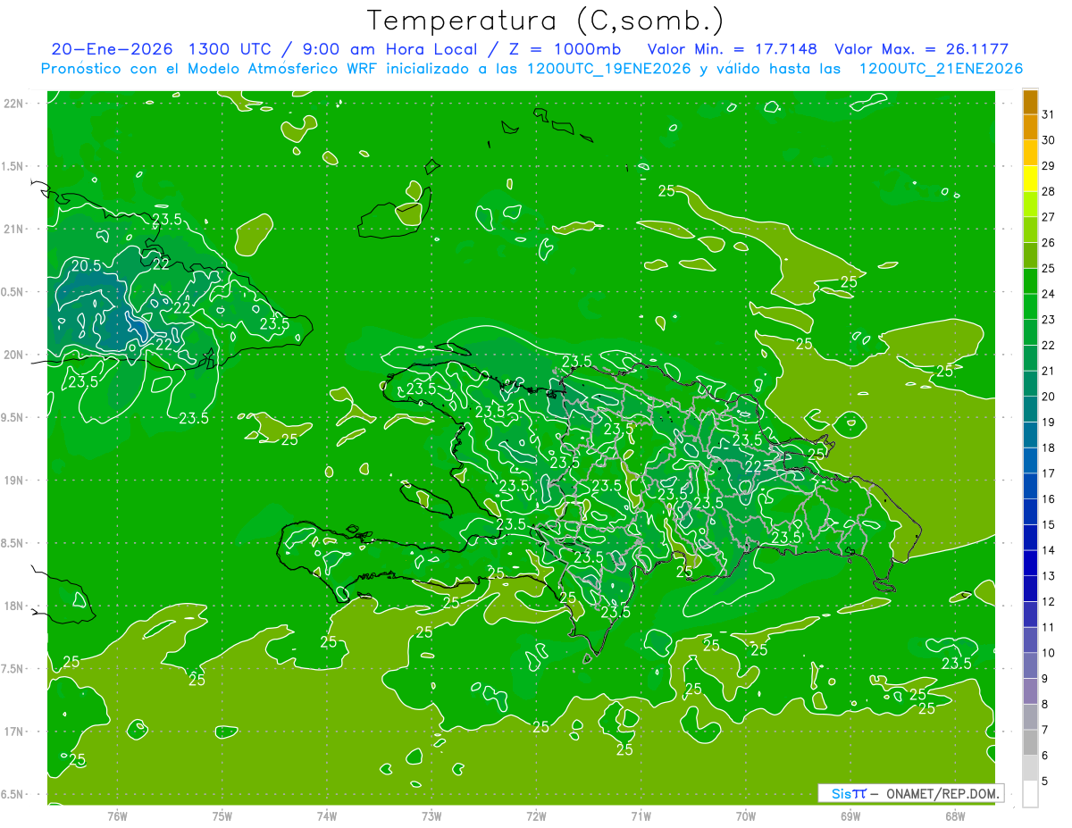This screenshot has height=828, width=1072.
Task: Click the Valor Min. = 17.7148 text
Action: coord(732,49)
